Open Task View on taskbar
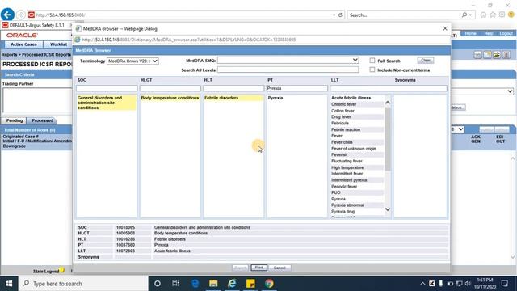This screenshot has height=291, width=517. (175, 284)
